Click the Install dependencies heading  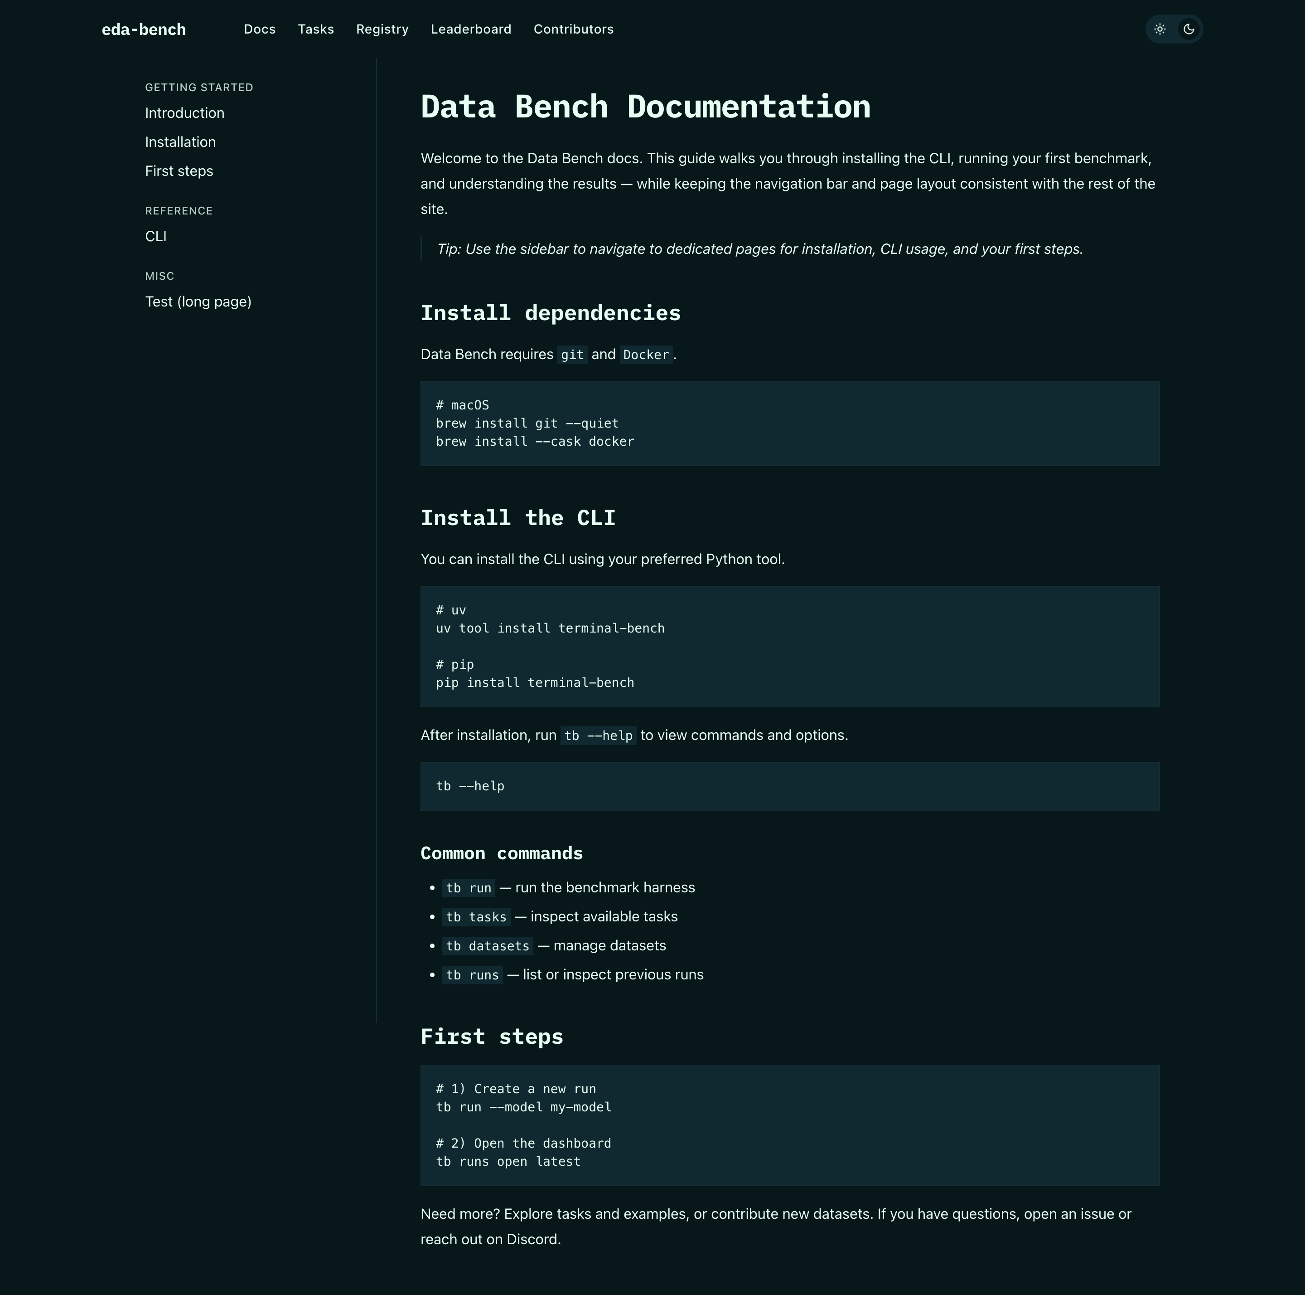(551, 312)
